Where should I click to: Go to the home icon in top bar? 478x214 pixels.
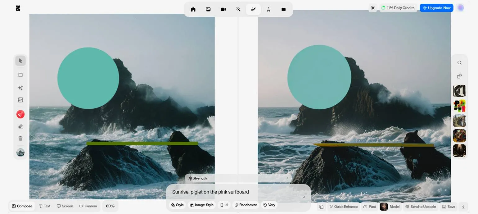(193, 9)
